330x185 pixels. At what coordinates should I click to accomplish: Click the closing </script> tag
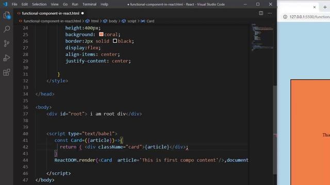click(58, 174)
